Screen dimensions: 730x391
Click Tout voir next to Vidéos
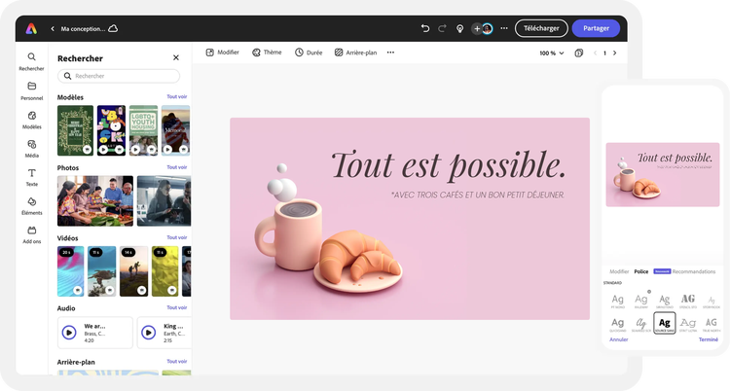(x=177, y=237)
